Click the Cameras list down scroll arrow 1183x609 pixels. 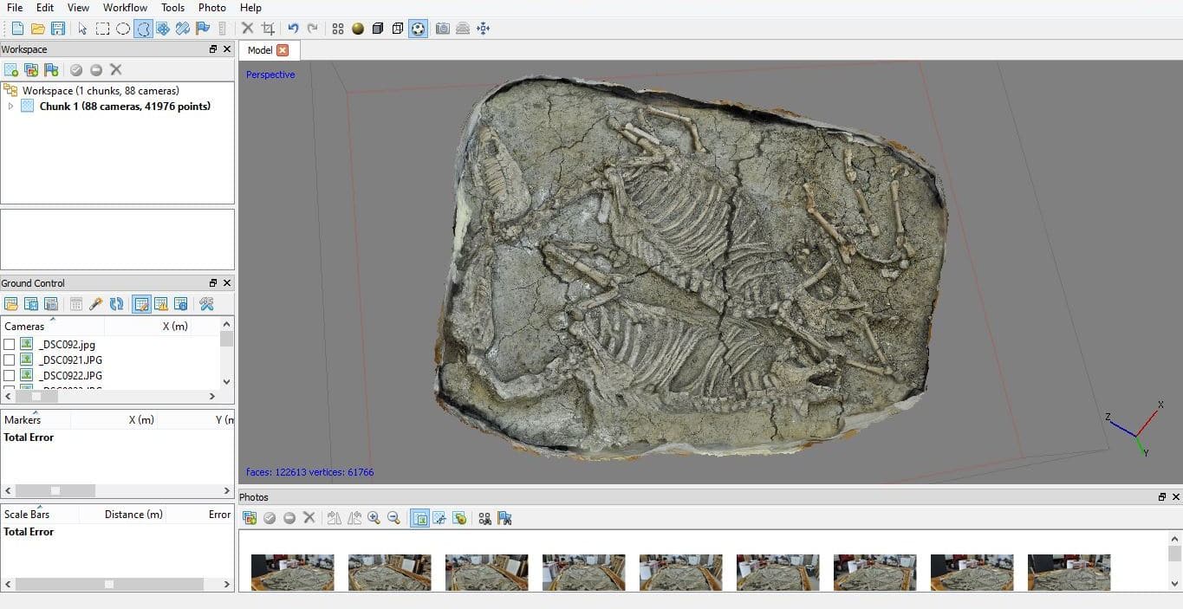(x=227, y=381)
